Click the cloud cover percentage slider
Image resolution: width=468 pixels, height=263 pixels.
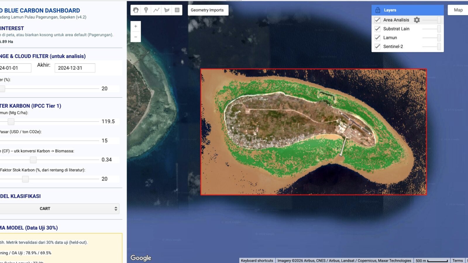tap(49, 89)
